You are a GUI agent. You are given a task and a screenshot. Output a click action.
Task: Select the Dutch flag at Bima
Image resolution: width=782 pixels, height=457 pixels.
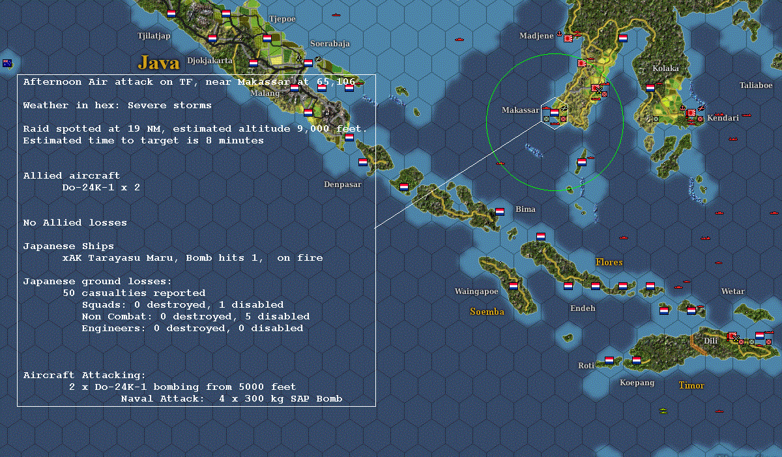click(500, 211)
